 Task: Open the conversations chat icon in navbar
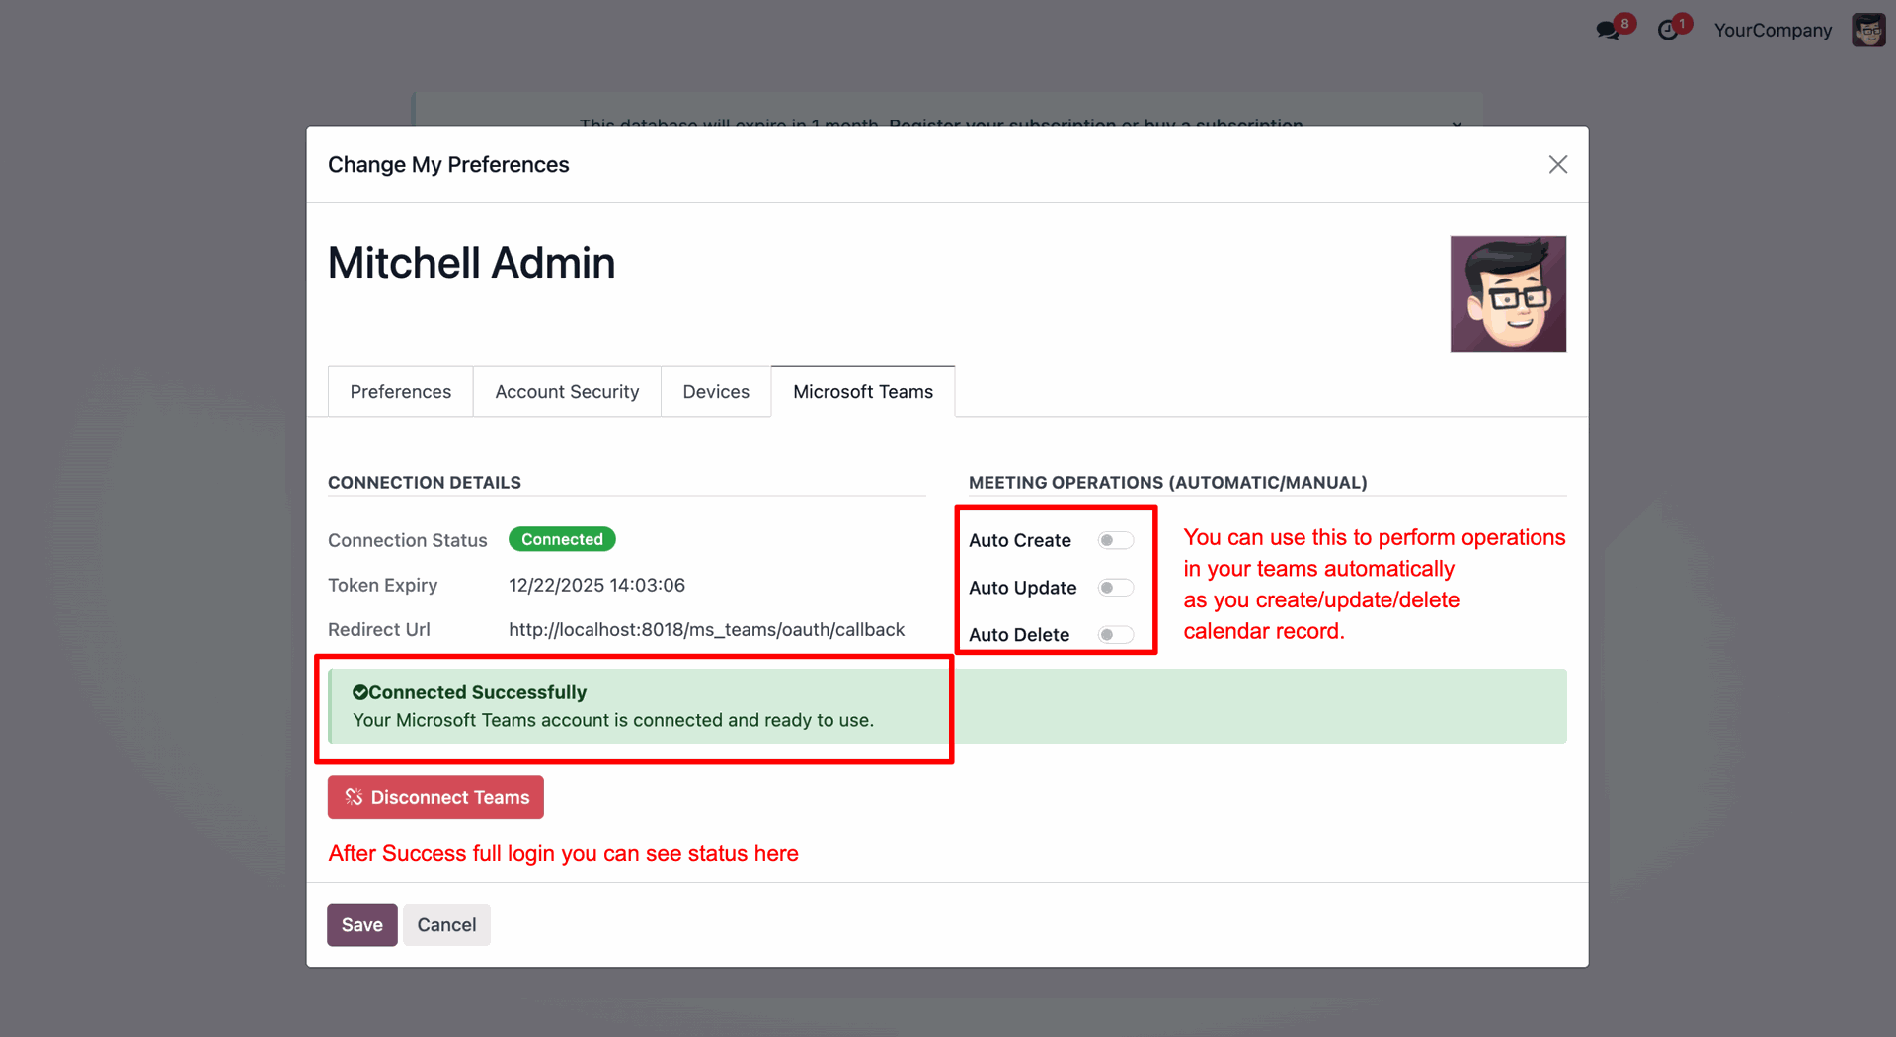pos(1609,30)
